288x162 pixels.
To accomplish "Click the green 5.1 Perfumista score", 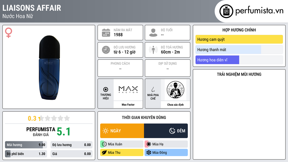I will pos(64,132).
